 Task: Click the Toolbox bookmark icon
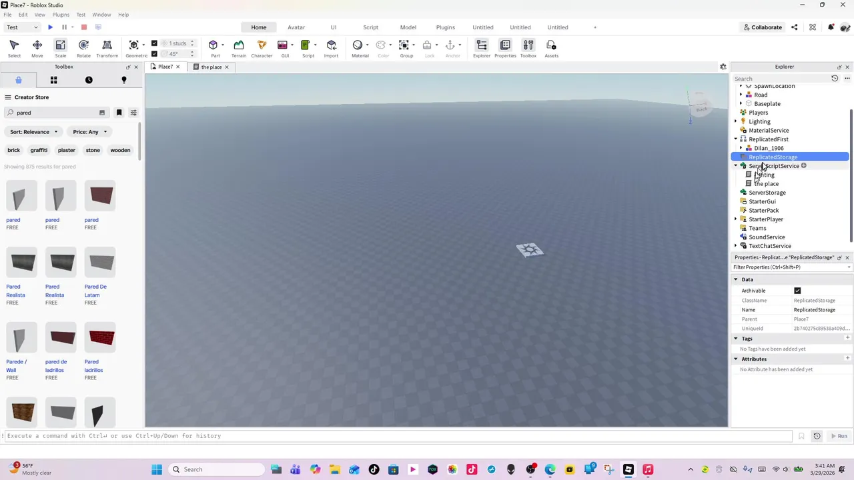pos(119,113)
